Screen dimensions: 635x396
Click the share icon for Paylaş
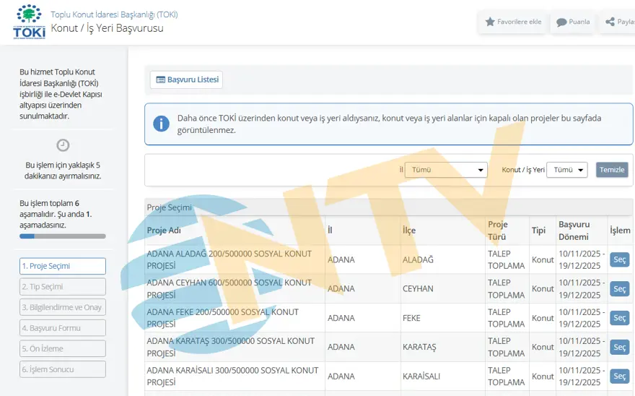610,22
